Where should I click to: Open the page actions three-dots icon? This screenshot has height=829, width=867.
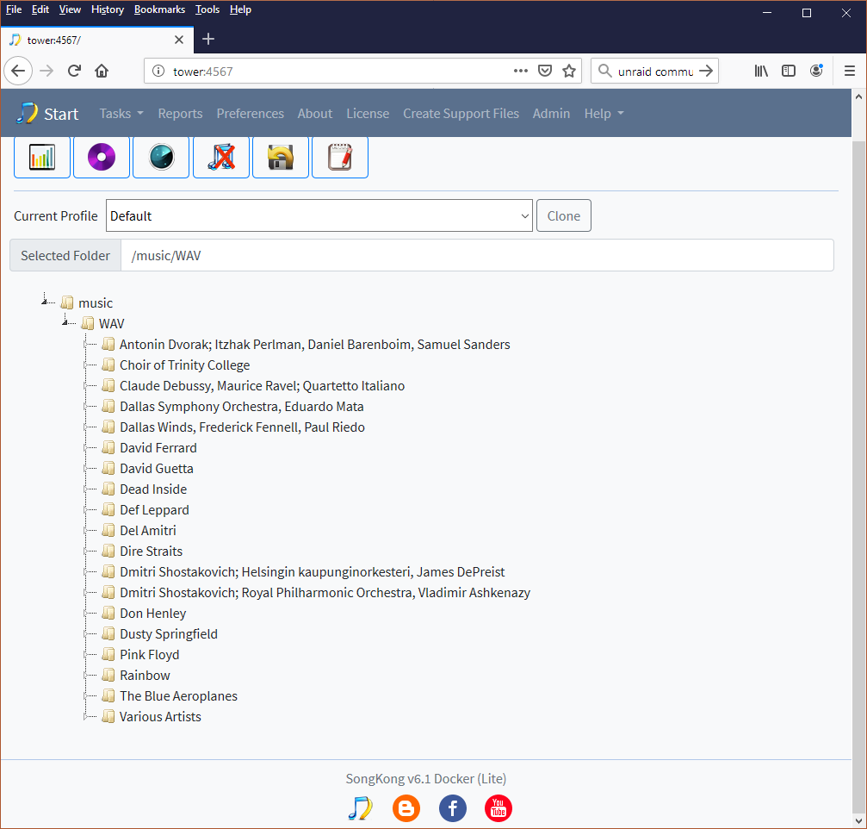(x=520, y=71)
